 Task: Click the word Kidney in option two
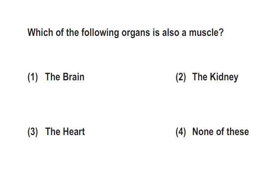point(224,77)
